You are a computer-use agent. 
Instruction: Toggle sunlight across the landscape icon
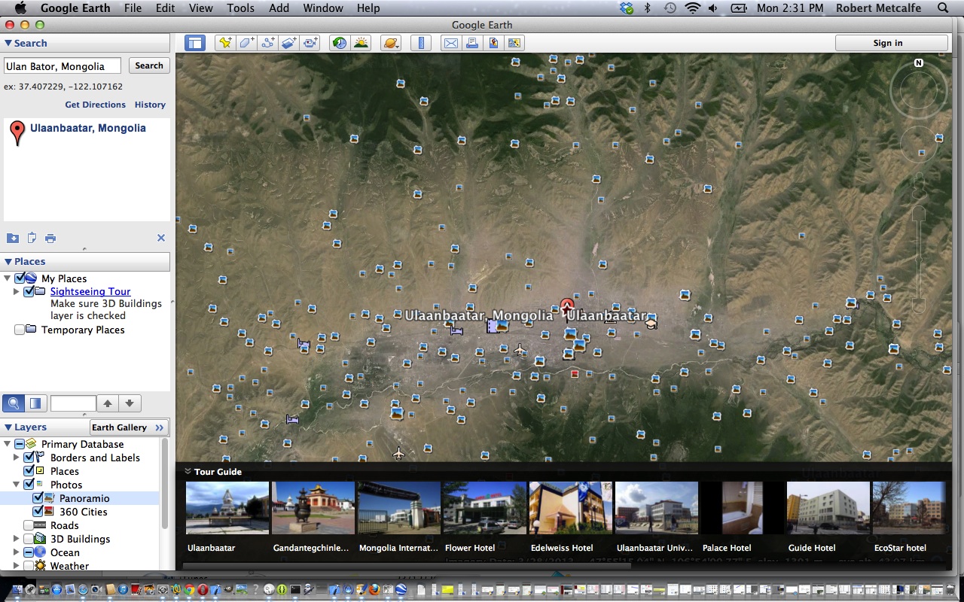pyautogui.click(x=361, y=43)
